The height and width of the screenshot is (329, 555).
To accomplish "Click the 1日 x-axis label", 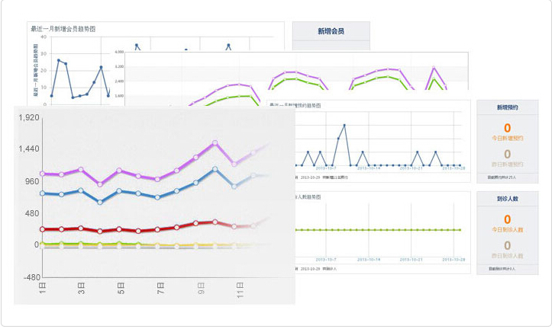I will 42,288.
